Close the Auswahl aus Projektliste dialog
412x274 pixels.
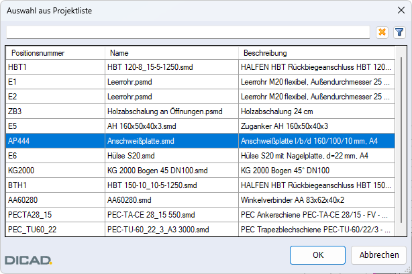tap(401, 10)
